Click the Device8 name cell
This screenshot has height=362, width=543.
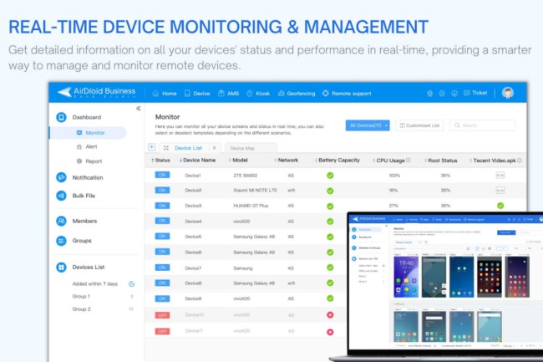[x=193, y=283]
